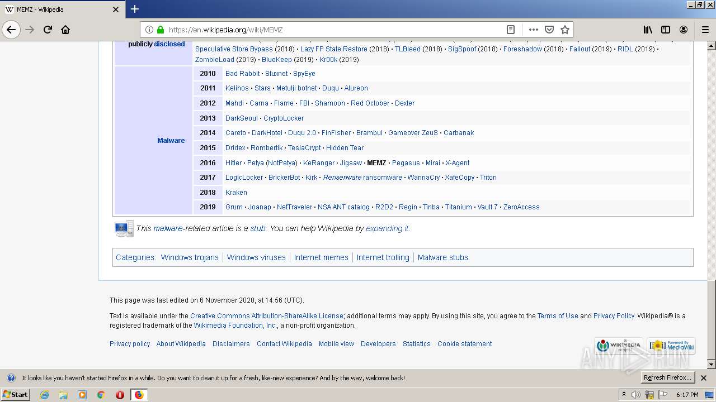
Task: Open the Library bookmarks icon
Action: 648,30
